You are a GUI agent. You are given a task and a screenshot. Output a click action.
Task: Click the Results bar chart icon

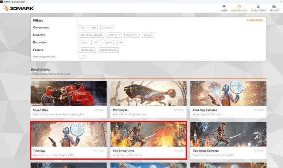274,6
